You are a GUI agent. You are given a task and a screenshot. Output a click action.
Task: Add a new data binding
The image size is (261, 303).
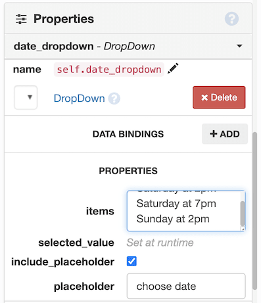[225, 134]
